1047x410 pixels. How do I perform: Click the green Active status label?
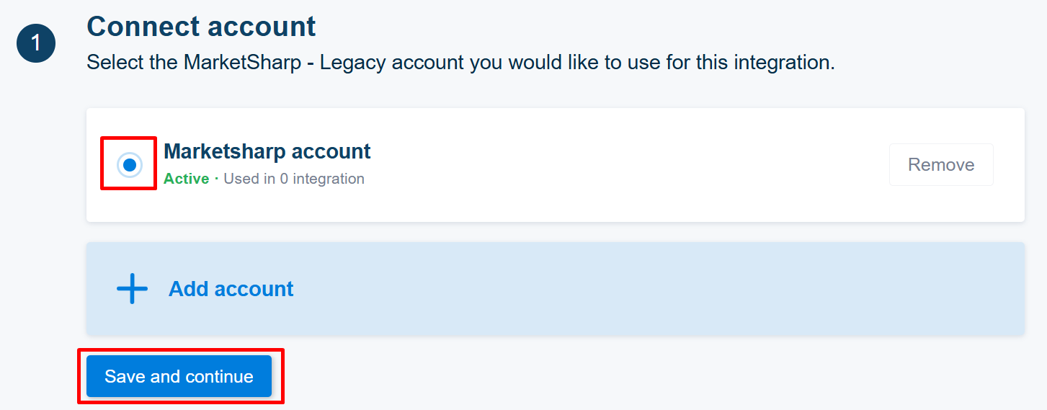click(186, 179)
